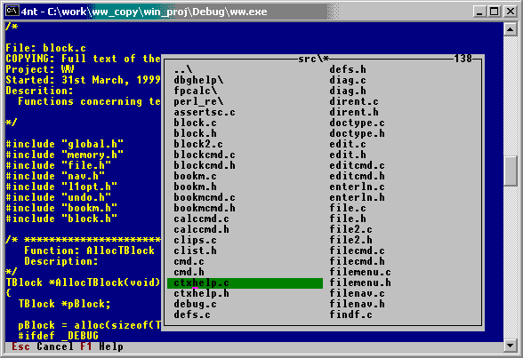Select defs.h in the file list

click(348, 69)
